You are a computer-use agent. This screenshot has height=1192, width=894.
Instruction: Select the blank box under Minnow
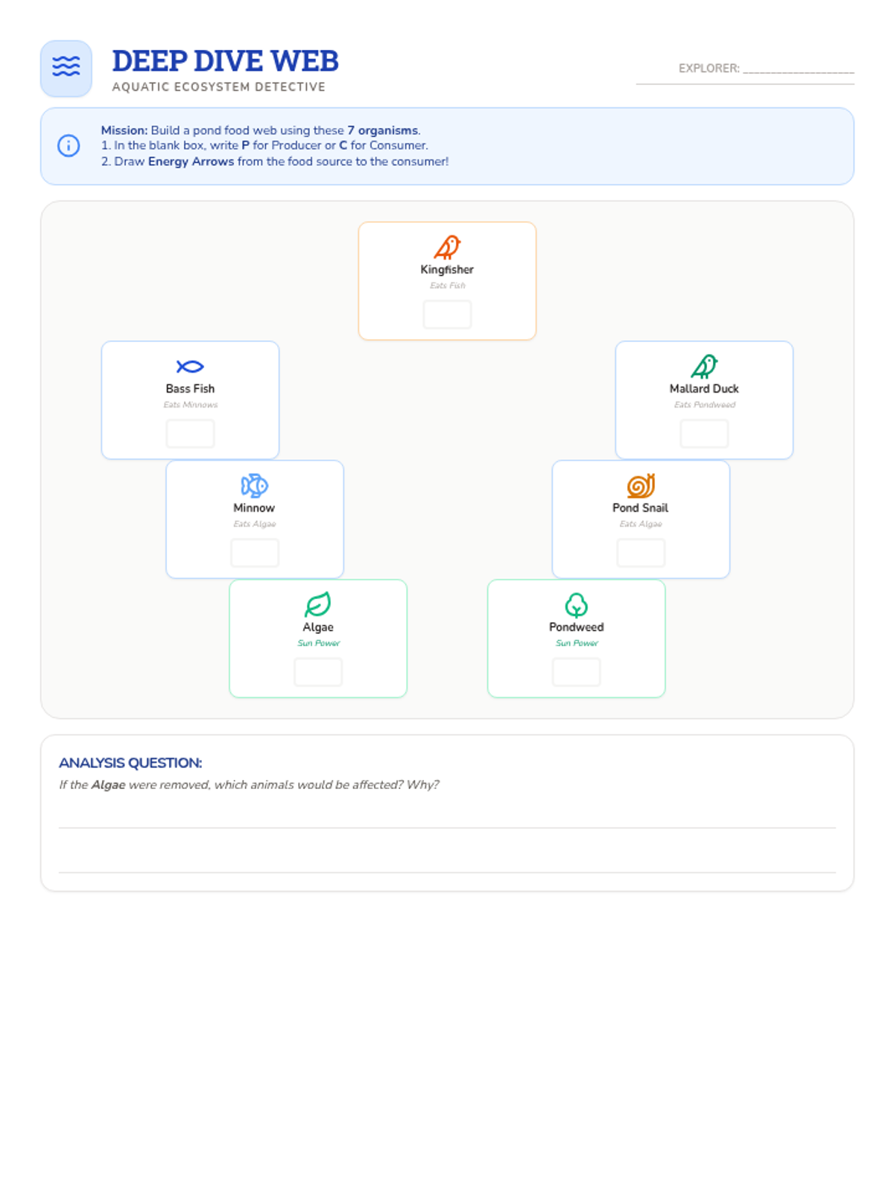tap(254, 553)
